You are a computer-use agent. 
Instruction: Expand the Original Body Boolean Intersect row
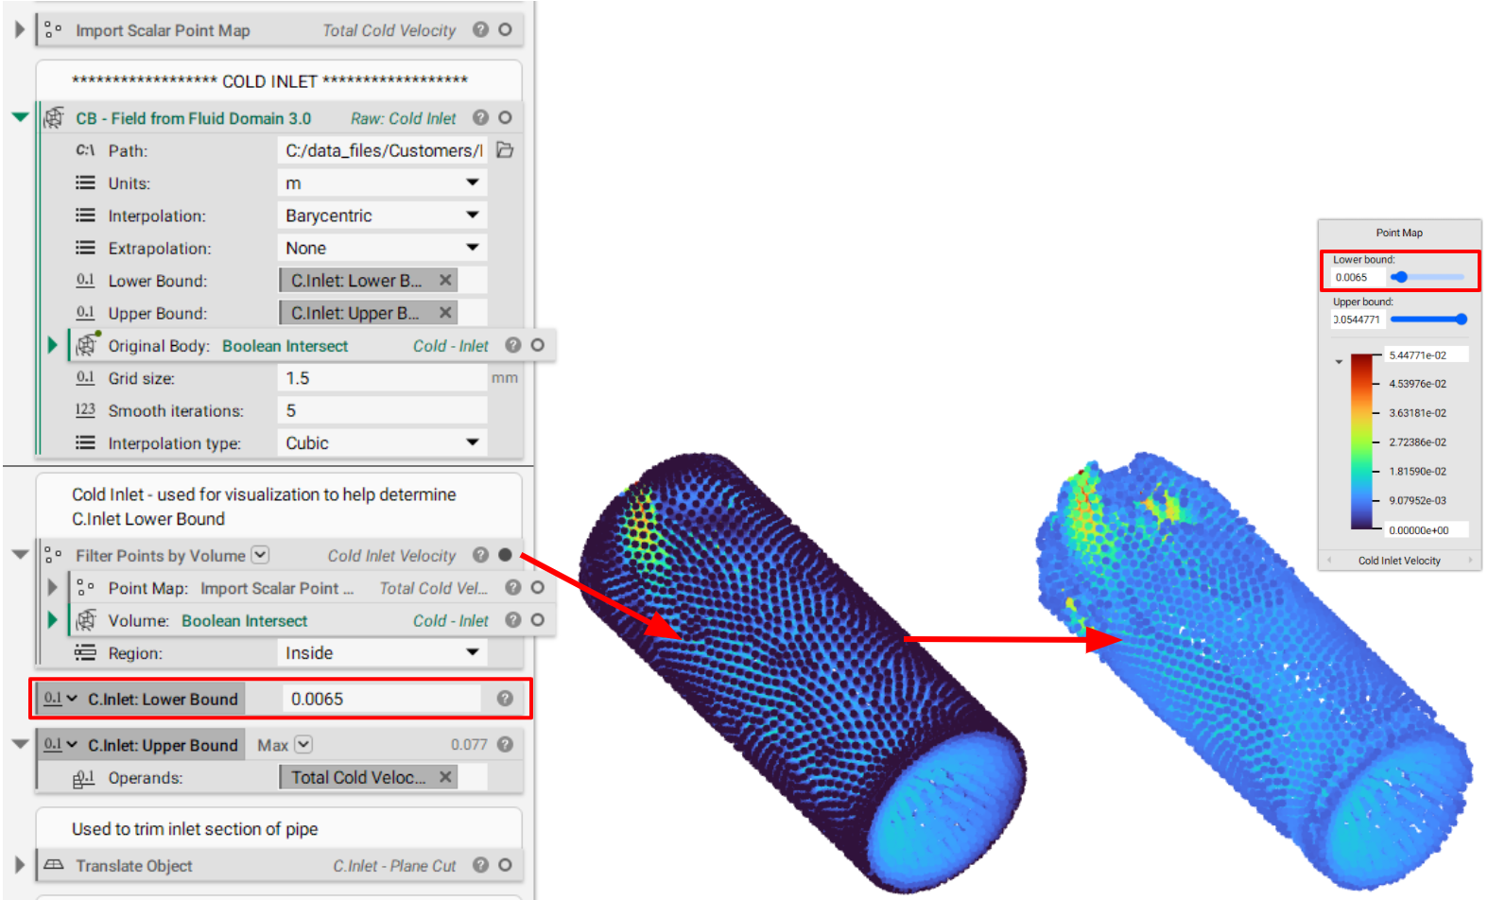pos(53,345)
